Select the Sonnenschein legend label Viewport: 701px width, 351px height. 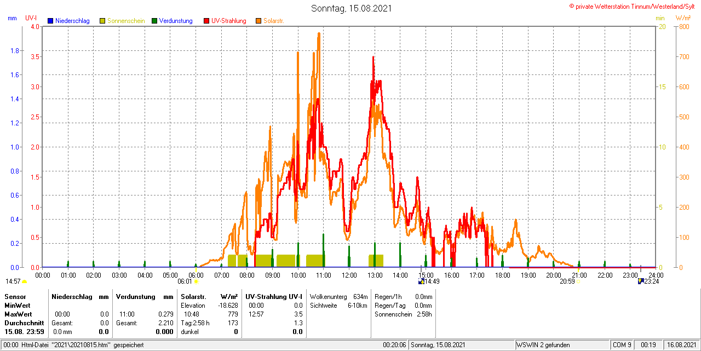click(126, 21)
